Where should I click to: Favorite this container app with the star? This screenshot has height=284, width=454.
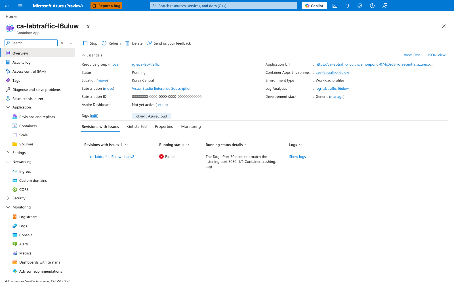click(x=88, y=26)
